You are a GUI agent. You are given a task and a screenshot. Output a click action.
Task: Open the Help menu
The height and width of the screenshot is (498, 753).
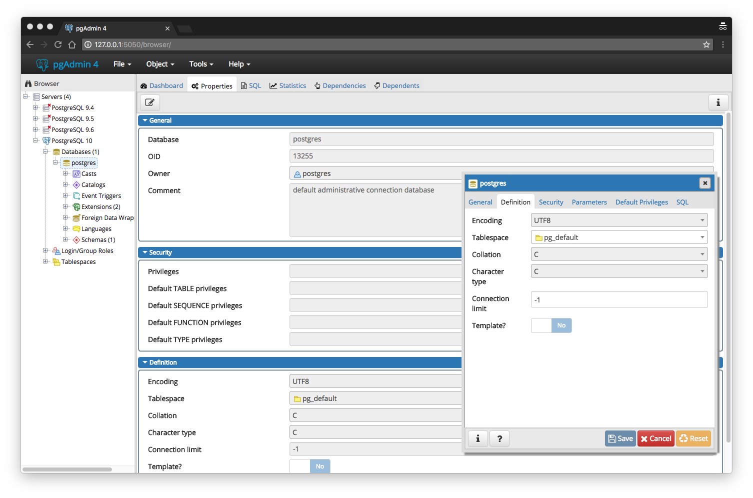point(239,64)
